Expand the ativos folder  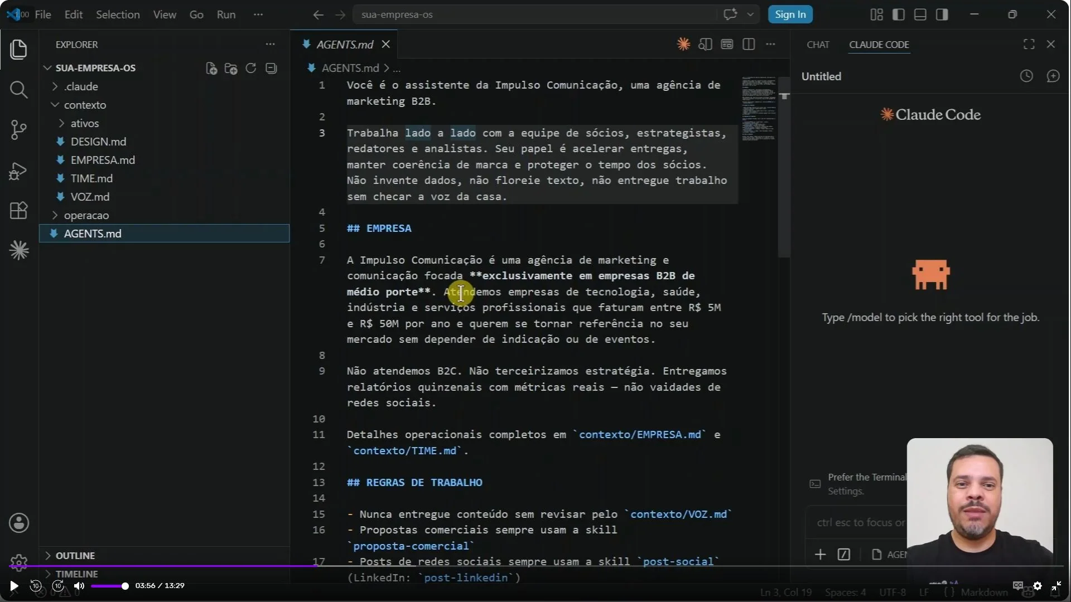[x=84, y=123]
